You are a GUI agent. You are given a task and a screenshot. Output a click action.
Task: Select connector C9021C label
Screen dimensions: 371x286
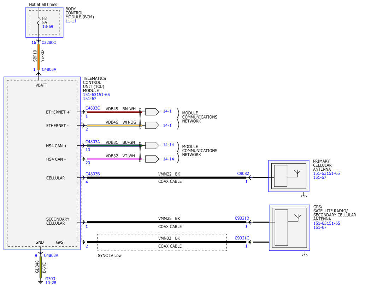pos(242,238)
